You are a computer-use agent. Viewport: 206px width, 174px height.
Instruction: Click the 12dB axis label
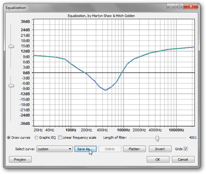[x=25, y=51]
